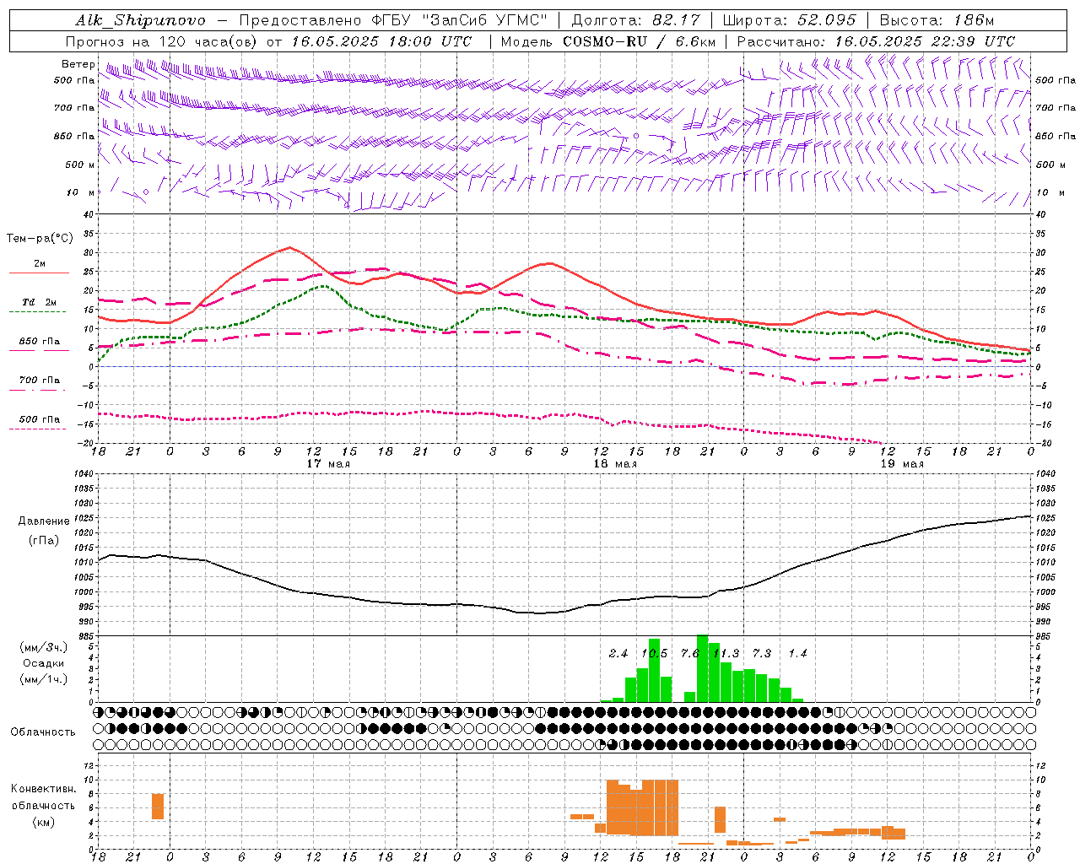Click the 10.5 precipitation total

pos(655,654)
